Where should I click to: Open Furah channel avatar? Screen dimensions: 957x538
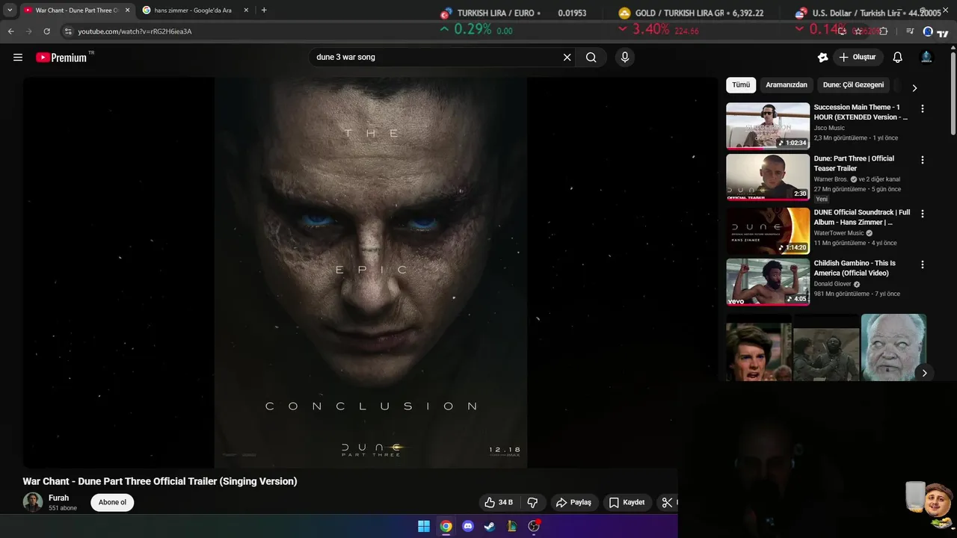33,502
